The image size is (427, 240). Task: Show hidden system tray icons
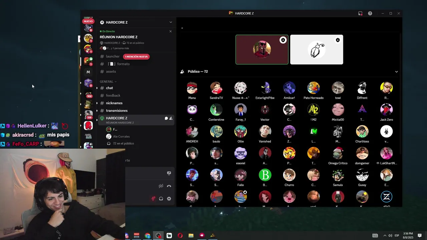385,236
